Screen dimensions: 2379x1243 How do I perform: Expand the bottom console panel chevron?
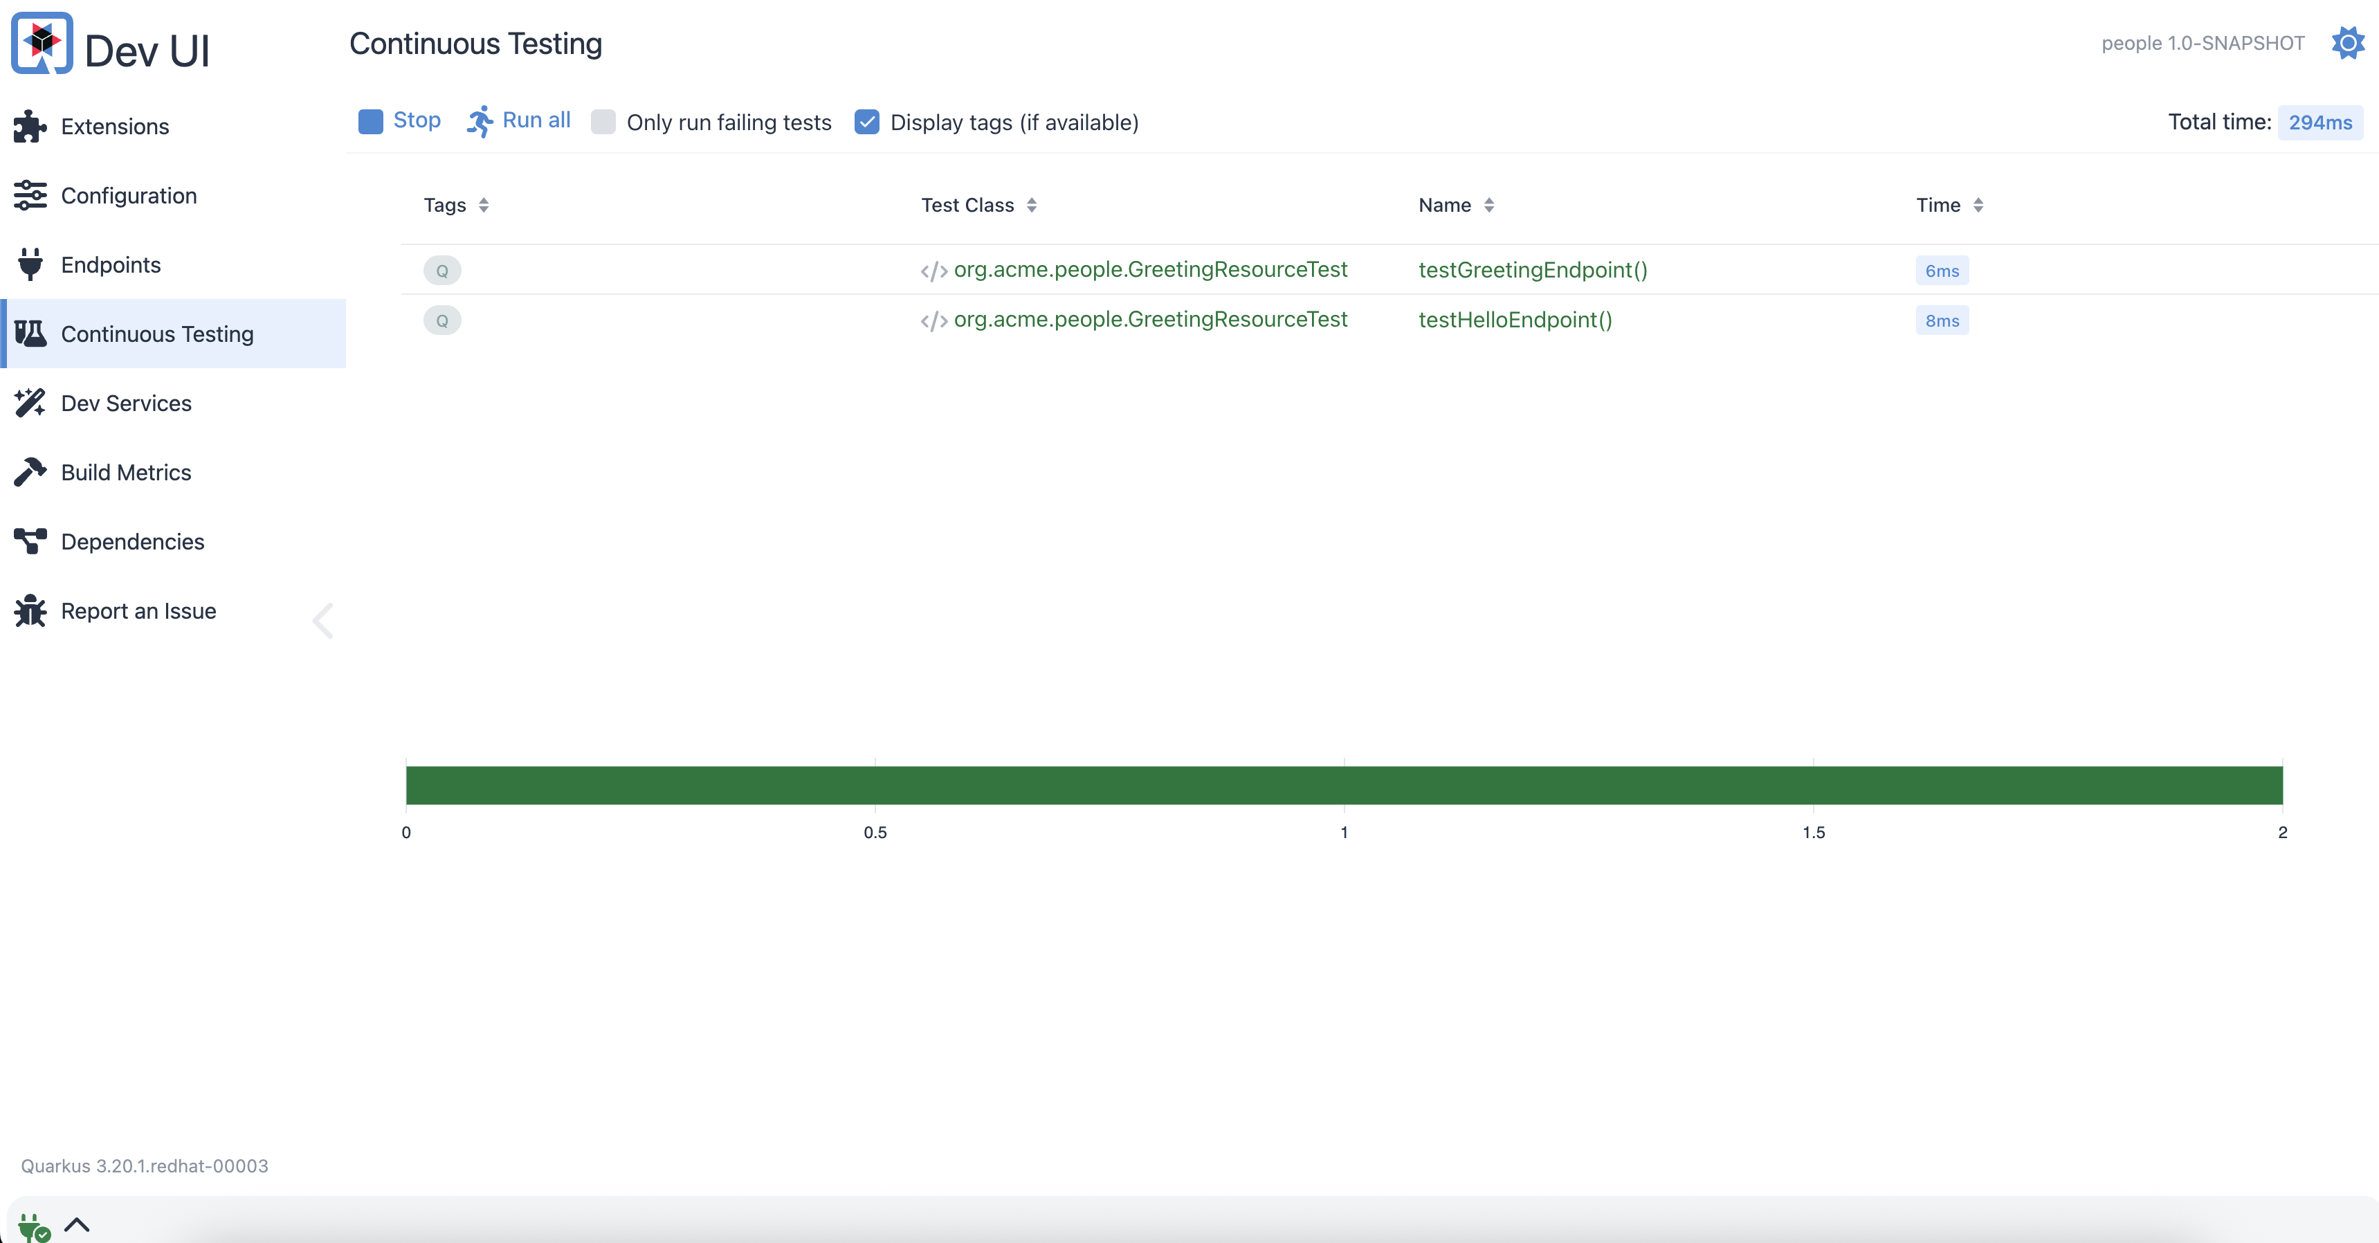click(x=78, y=1224)
